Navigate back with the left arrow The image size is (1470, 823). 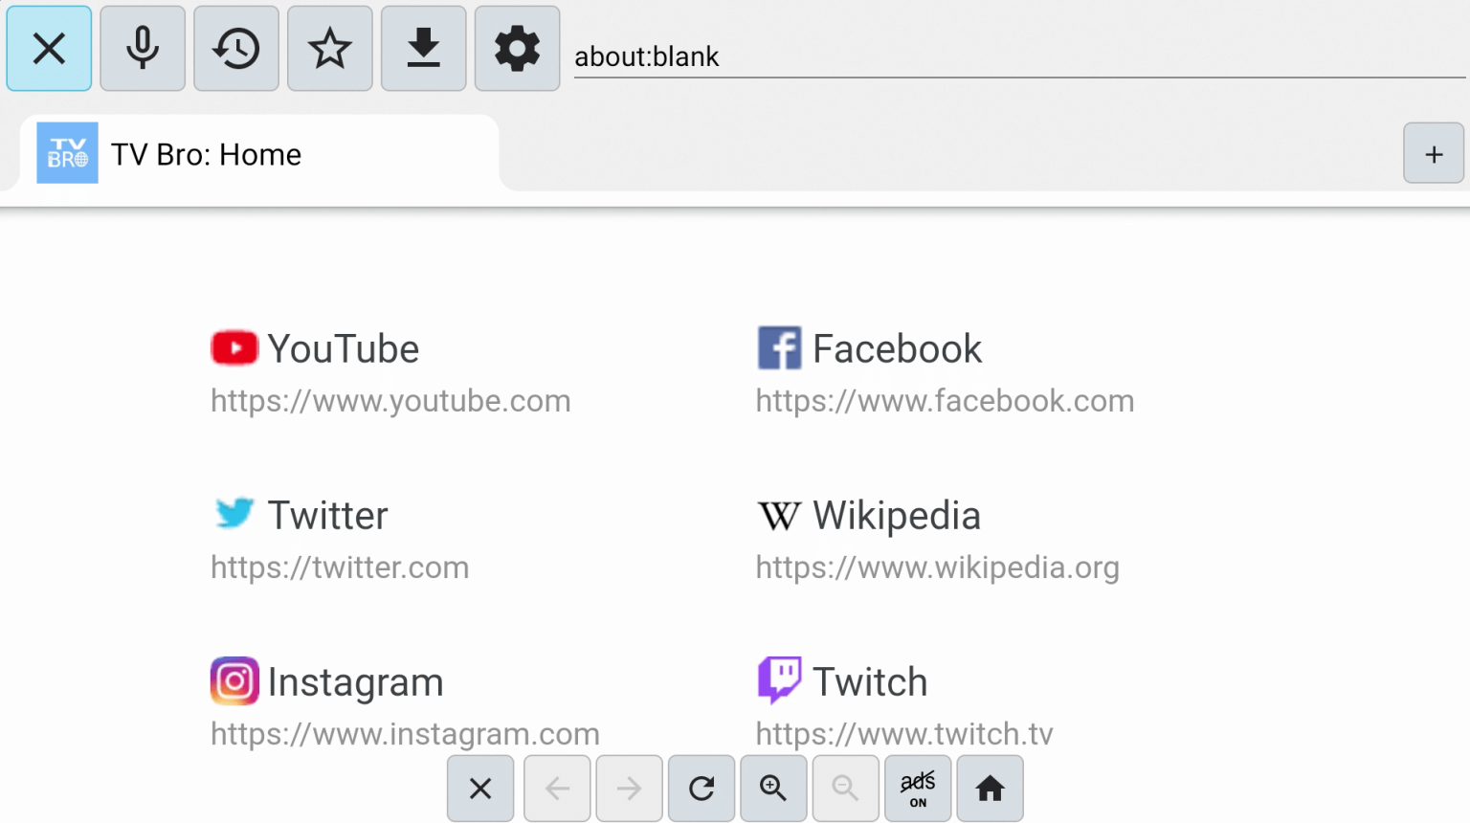pyautogui.click(x=556, y=789)
